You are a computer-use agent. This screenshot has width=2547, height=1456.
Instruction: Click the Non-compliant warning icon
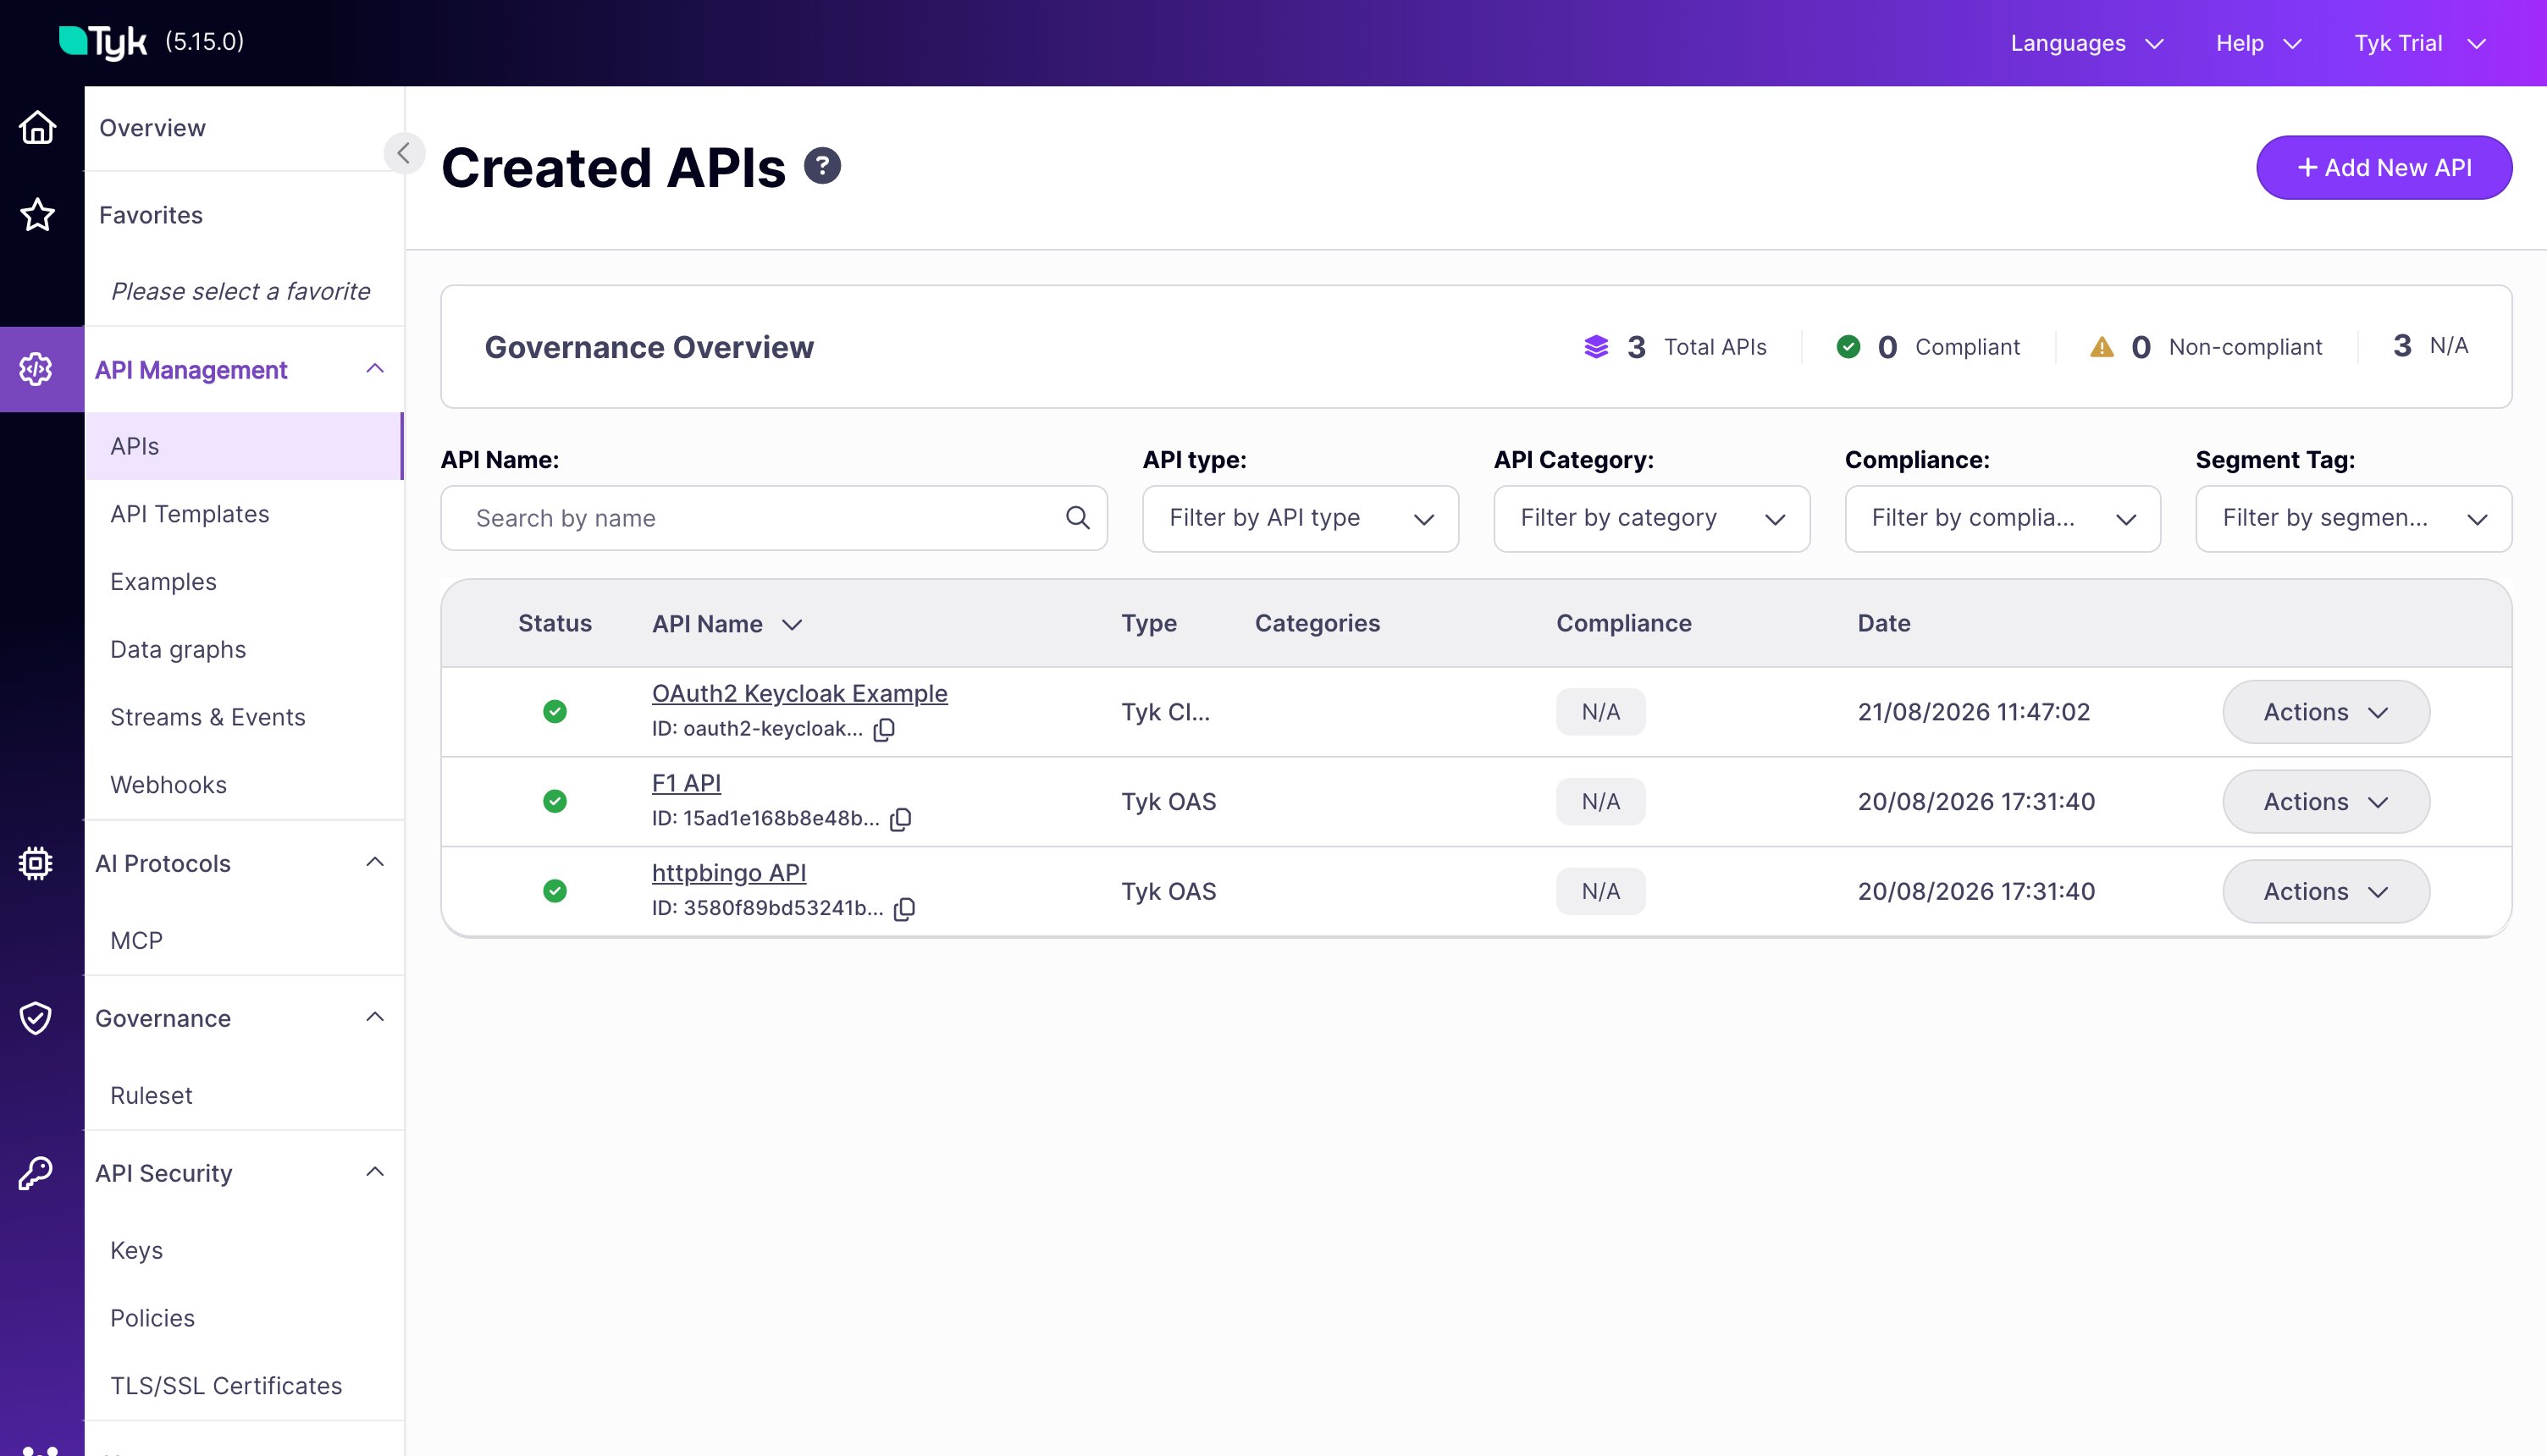(2102, 347)
